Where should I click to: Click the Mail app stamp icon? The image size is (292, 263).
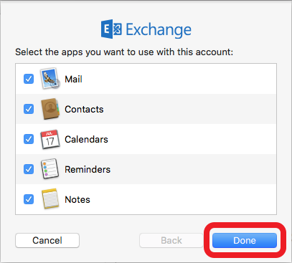[x=50, y=78]
